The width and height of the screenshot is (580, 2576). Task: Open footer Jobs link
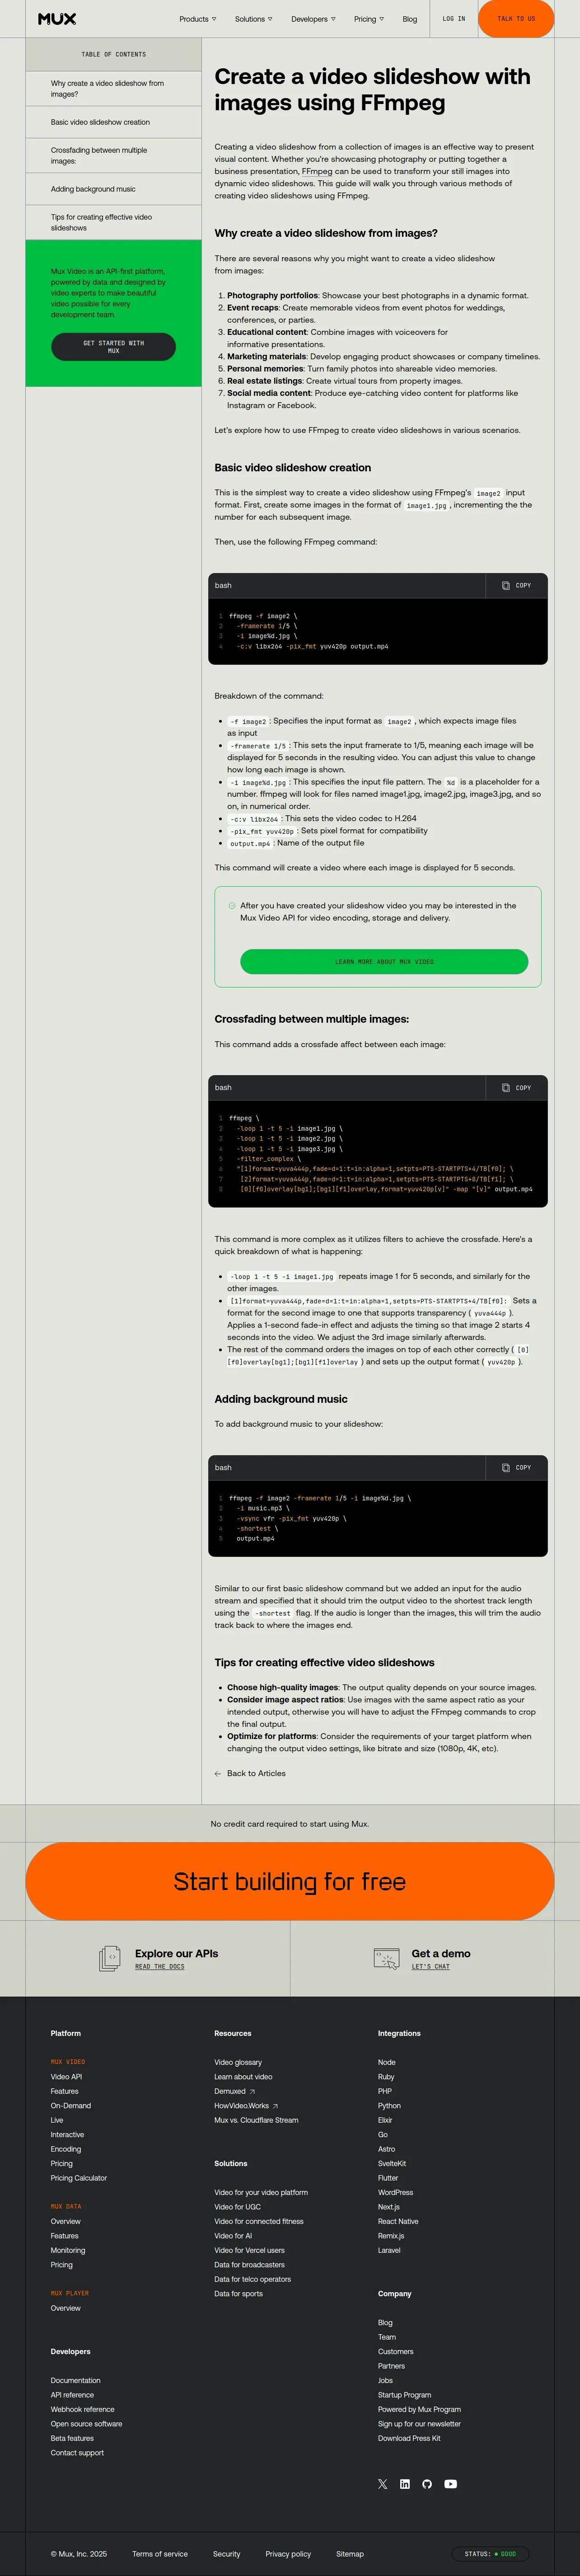click(x=385, y=2380)
